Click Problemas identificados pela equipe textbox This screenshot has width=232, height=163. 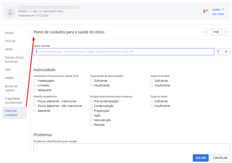(132, 148)
